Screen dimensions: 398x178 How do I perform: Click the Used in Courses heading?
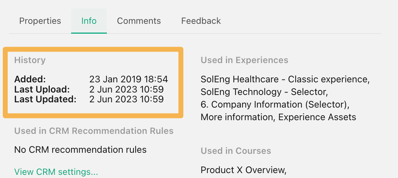(236, 151)
